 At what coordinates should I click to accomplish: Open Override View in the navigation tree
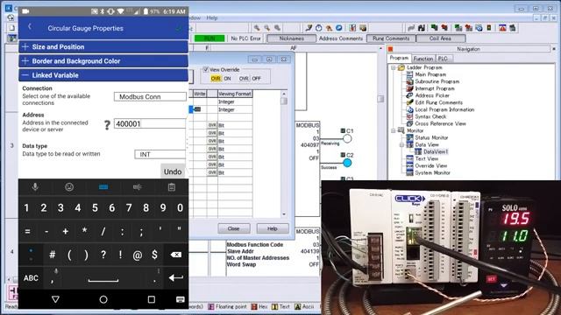click(430, 165)
